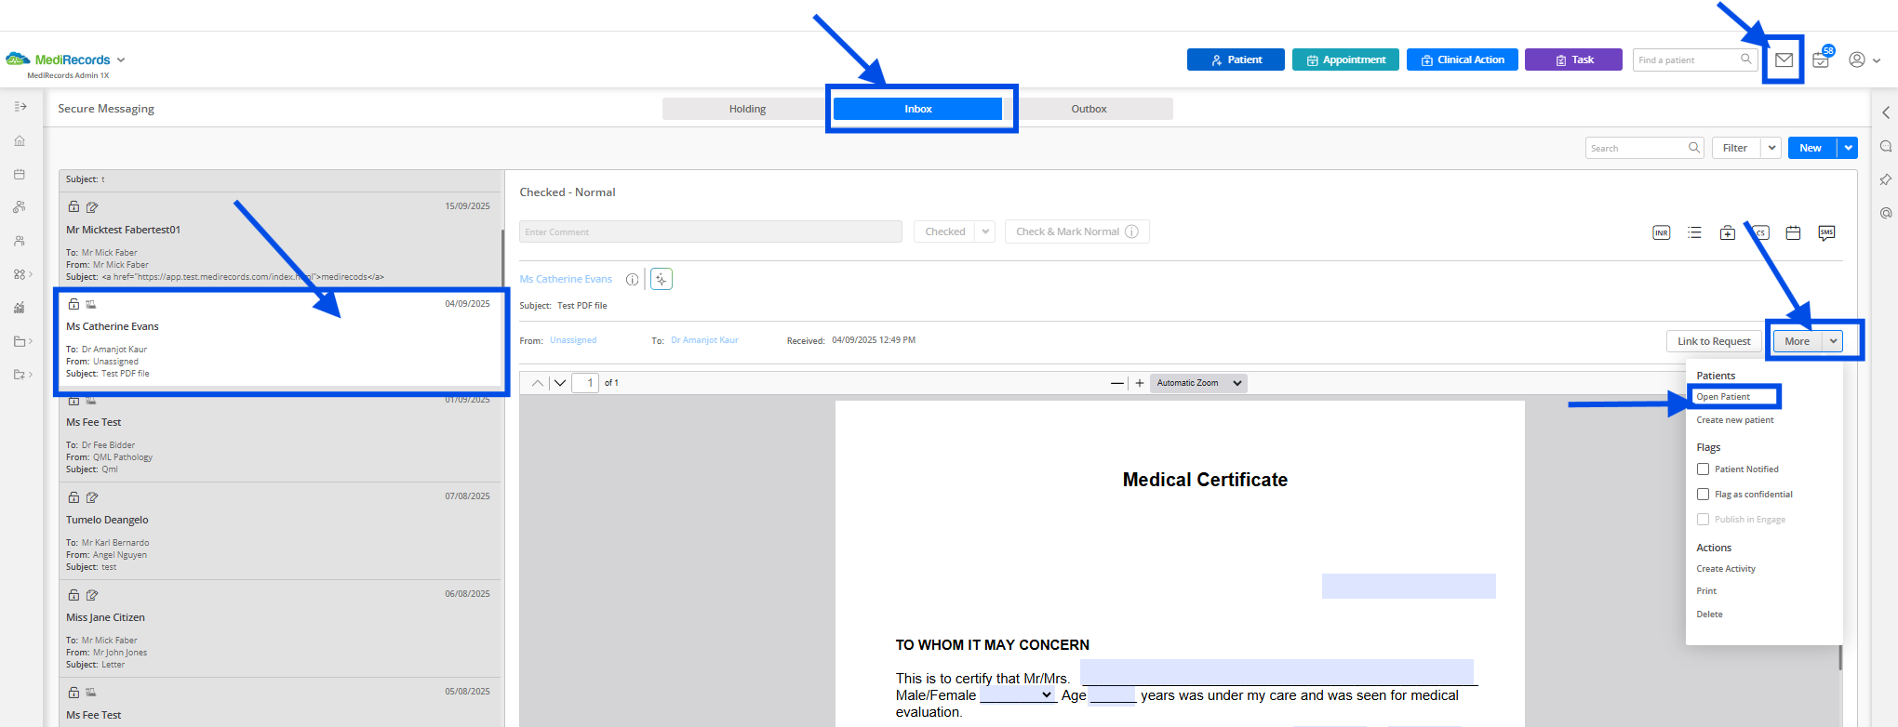Expand the More button dropdown arrow
Viewport: 1898px width, 727px height.
(x=1833, y=341)
